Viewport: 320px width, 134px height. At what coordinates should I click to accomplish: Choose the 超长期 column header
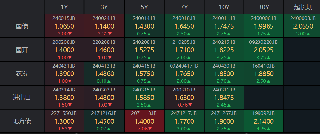302,7
